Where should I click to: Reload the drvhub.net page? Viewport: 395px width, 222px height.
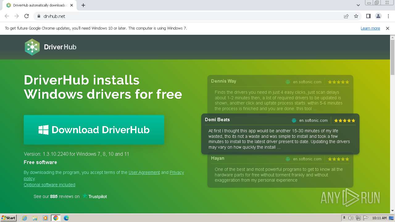(27, 16)
